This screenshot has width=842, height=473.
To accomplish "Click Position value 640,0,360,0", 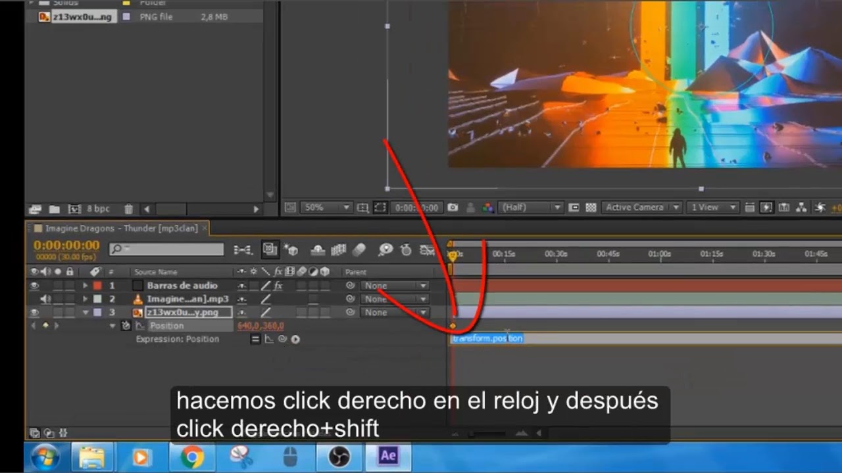I will [260, 326].
